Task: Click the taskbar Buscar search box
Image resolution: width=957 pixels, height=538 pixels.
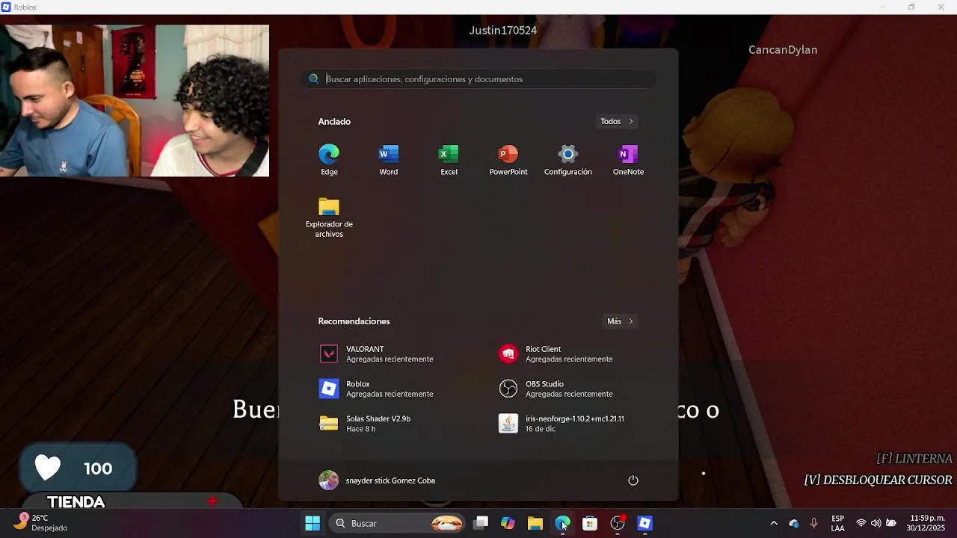Action: [x=398, y=523]
